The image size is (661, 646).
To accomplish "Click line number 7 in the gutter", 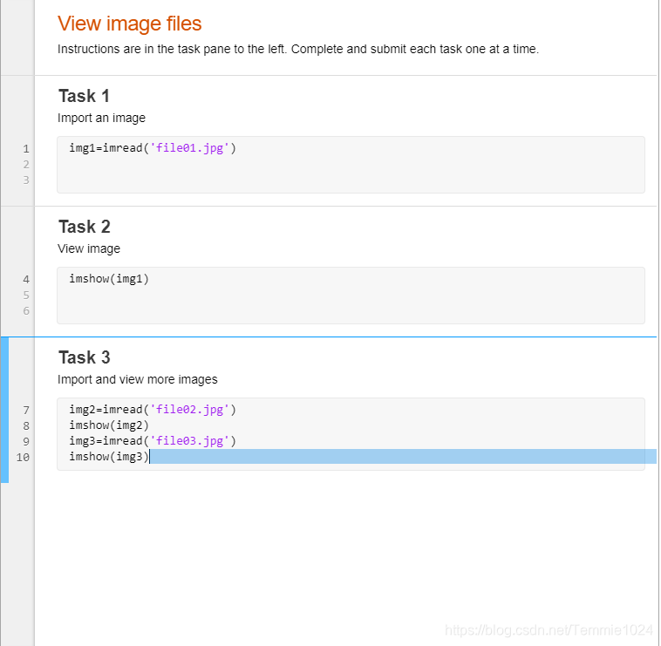I will pos(26,411).
